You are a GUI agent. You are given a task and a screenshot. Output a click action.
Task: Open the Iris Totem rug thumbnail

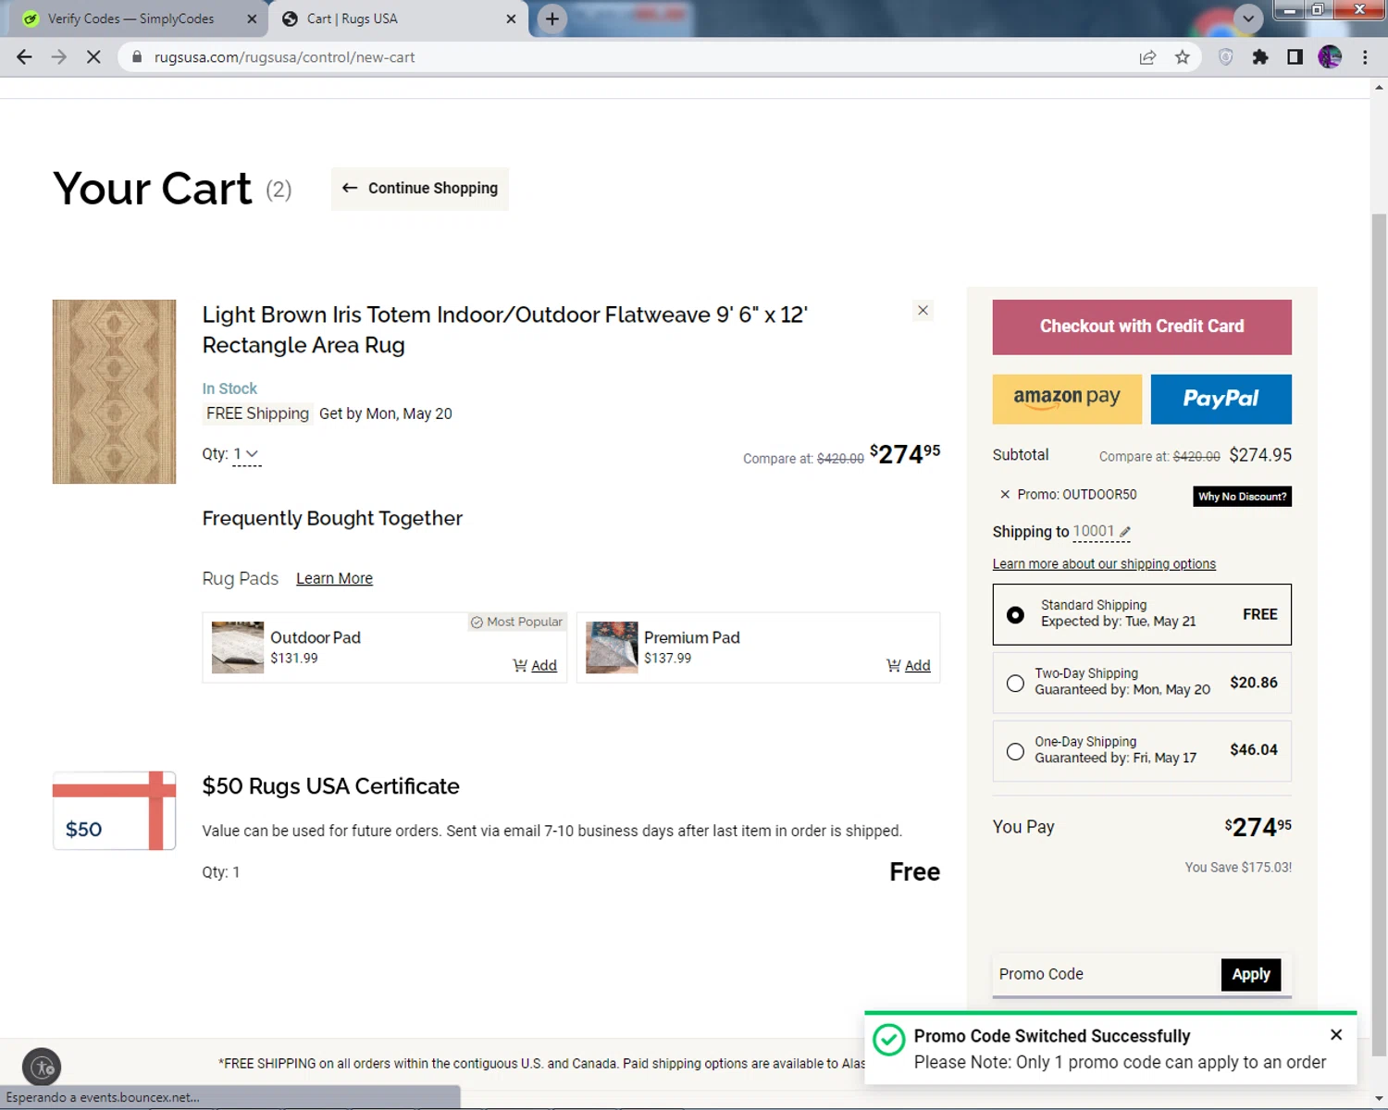click(114, 391)
